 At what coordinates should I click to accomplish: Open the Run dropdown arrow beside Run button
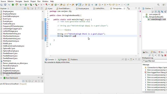tap(28, 5)
